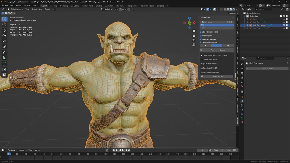Viewport: 290px width, 163px height.
Task: Expand the Cage object row
Action: click(x=248, y=19)
